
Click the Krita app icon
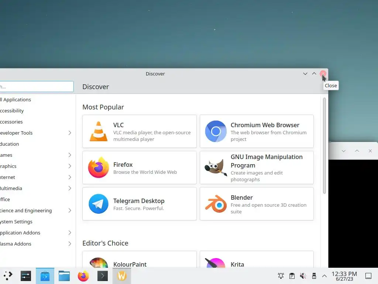tap(215, 263)
